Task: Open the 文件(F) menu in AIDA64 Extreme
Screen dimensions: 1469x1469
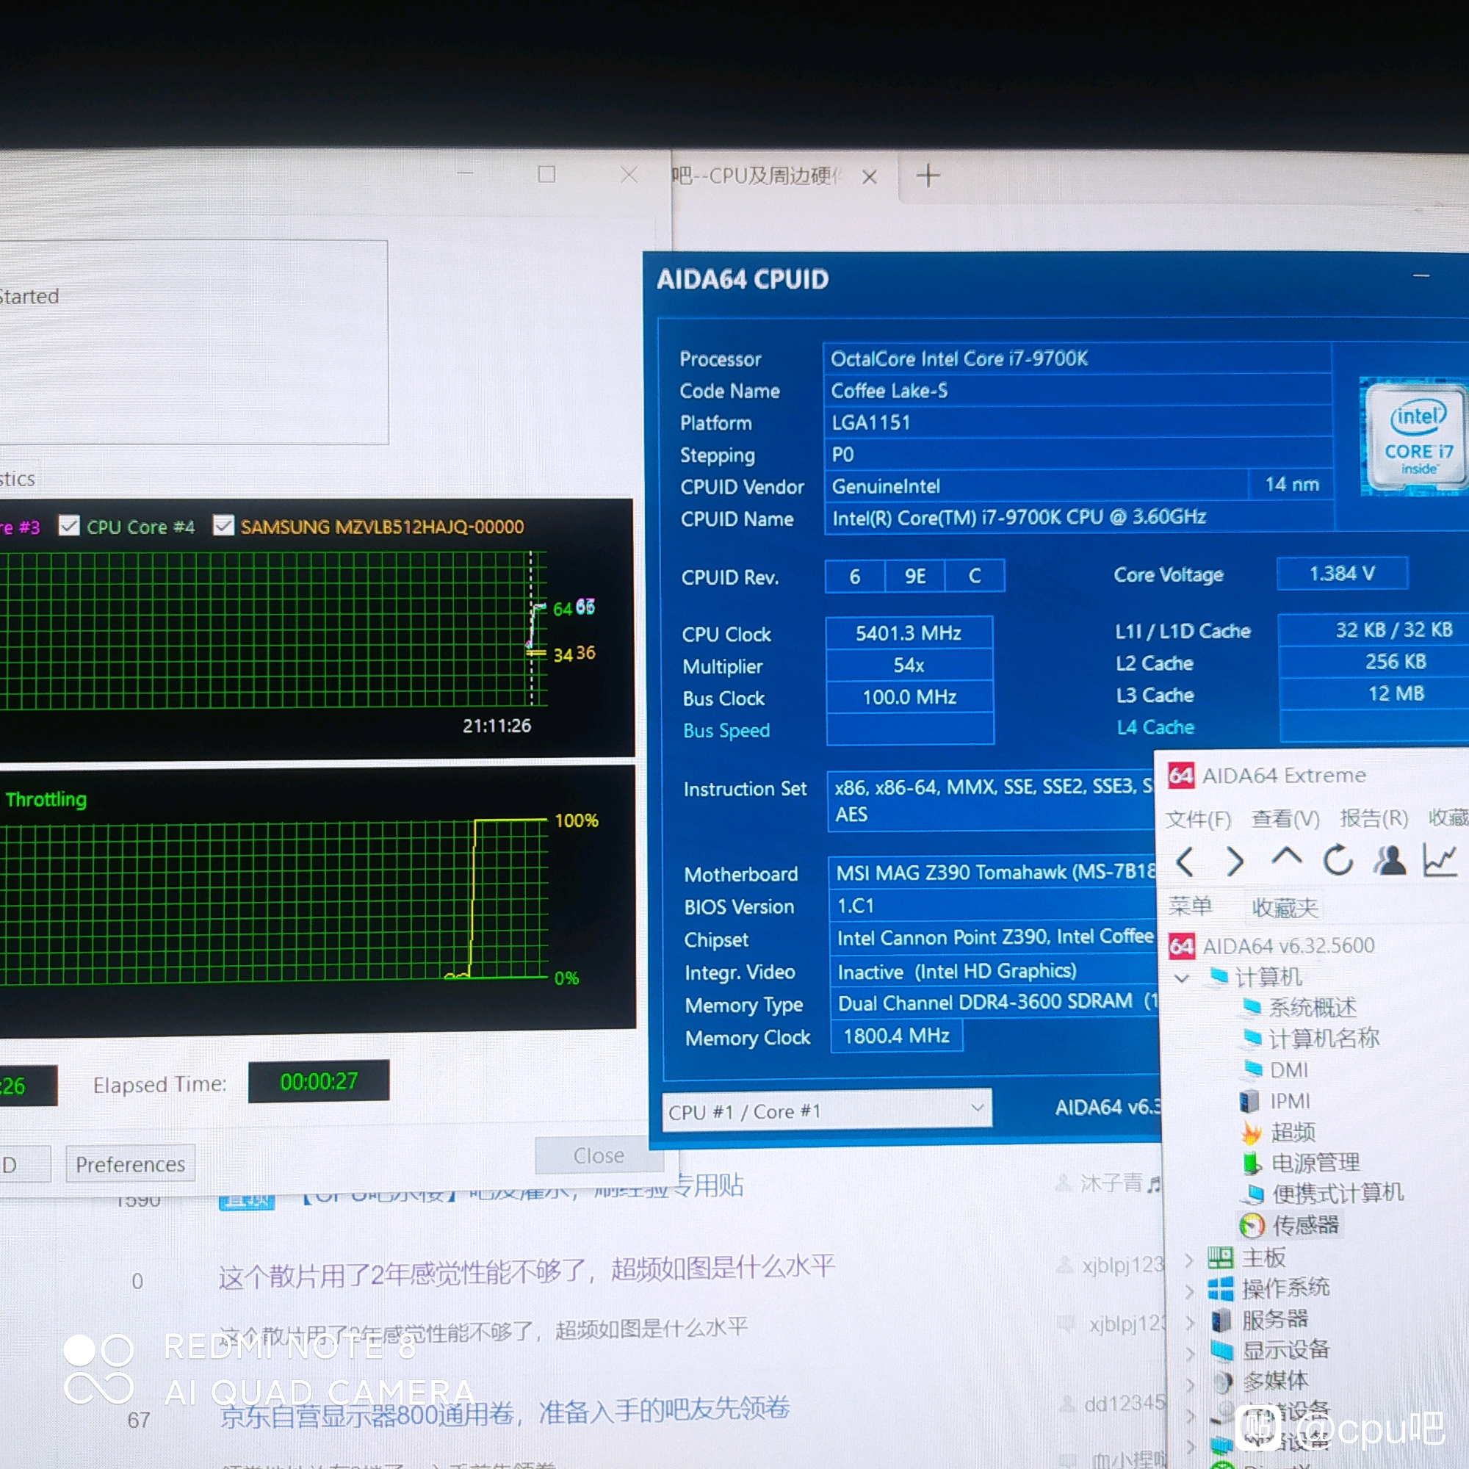Action: (x=1198, y=819)
